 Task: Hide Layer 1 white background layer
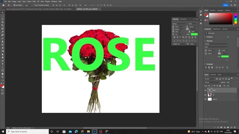tap(205, 99)
